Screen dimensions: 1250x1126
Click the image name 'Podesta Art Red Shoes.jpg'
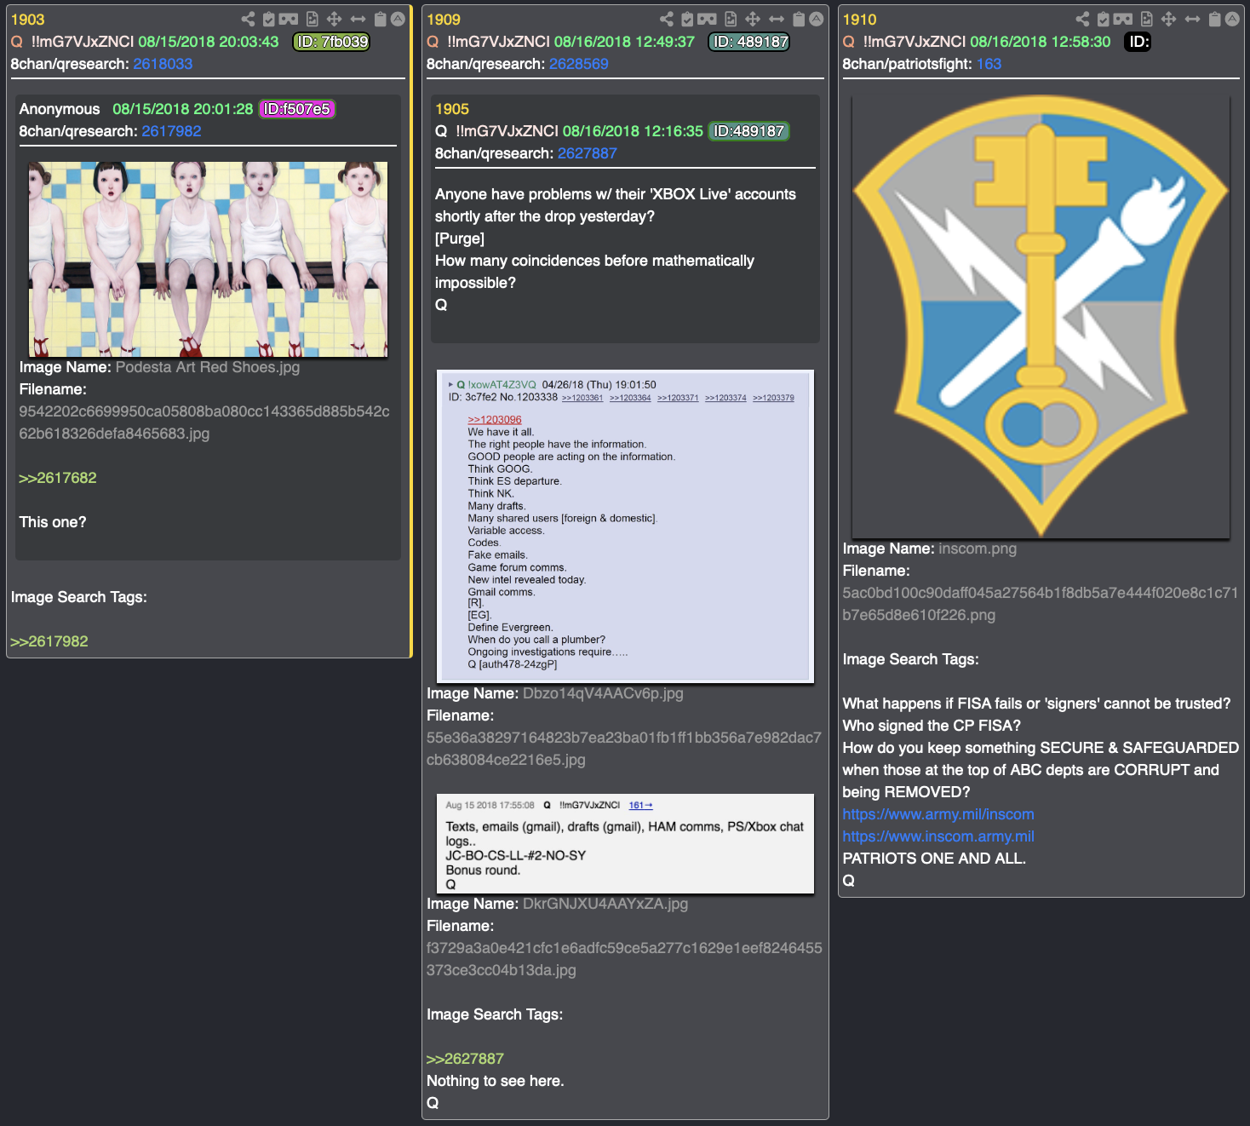[x=208, y=367]
